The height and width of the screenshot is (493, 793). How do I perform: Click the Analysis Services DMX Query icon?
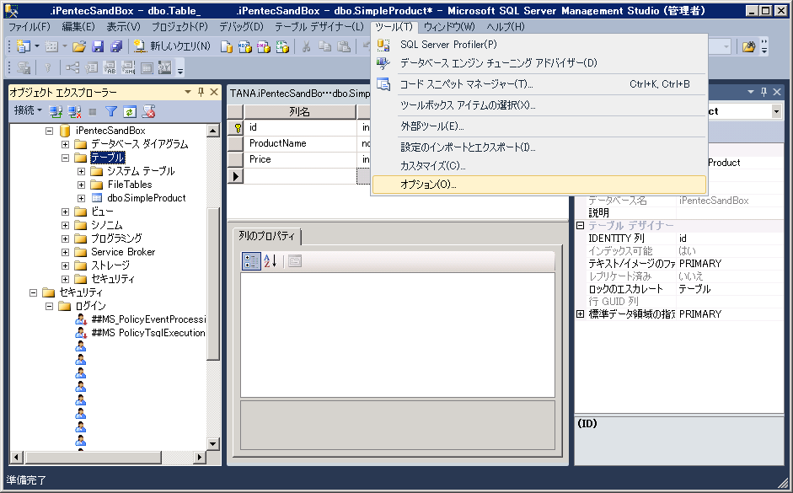(264, 47)
